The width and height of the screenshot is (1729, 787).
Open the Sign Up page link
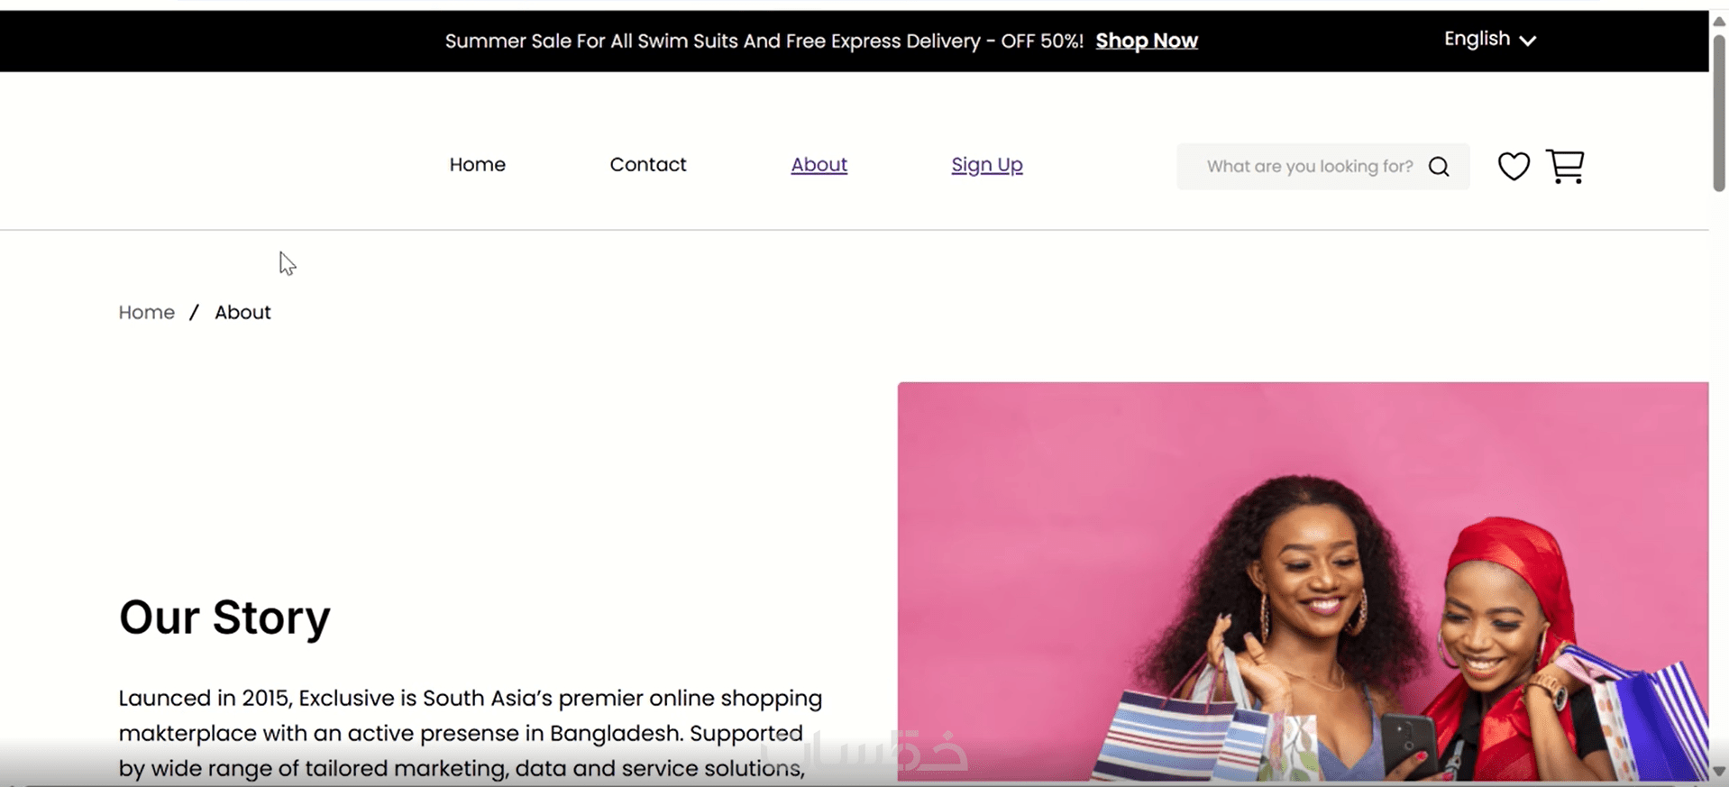[x=986, y=165]
